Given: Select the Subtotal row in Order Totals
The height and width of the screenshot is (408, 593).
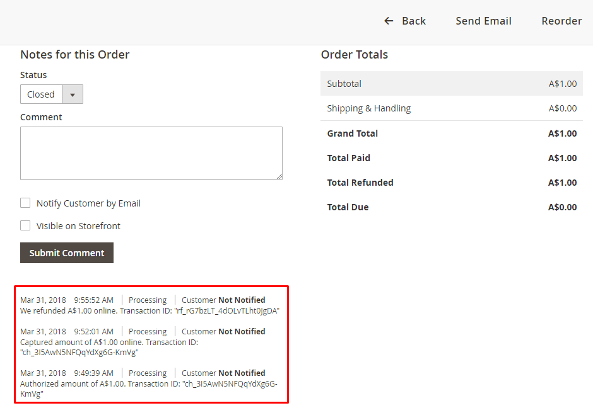Looking at the screenshot, I should click(x=451, y=84).
